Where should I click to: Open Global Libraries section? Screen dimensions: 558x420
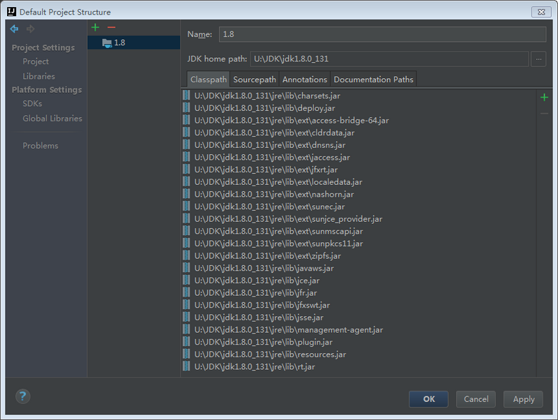coord(52,119)
